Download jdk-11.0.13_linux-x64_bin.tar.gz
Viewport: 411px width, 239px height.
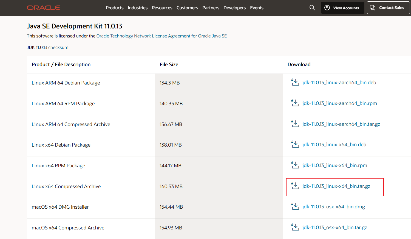click(x=336, y=186)
